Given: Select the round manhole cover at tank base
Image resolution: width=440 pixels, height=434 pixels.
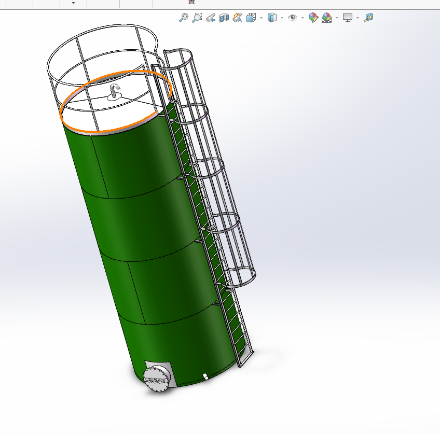Looking at the screenshot, I should pyautogui.click(x=155, y=379).
